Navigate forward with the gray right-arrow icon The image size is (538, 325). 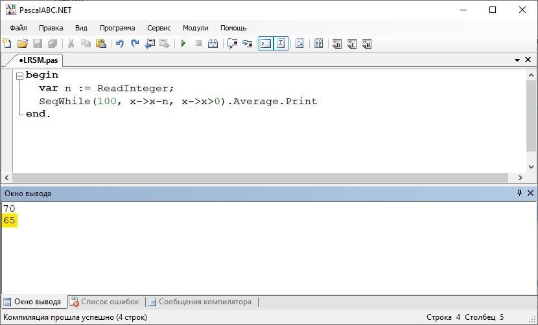[x=165, y=43]
